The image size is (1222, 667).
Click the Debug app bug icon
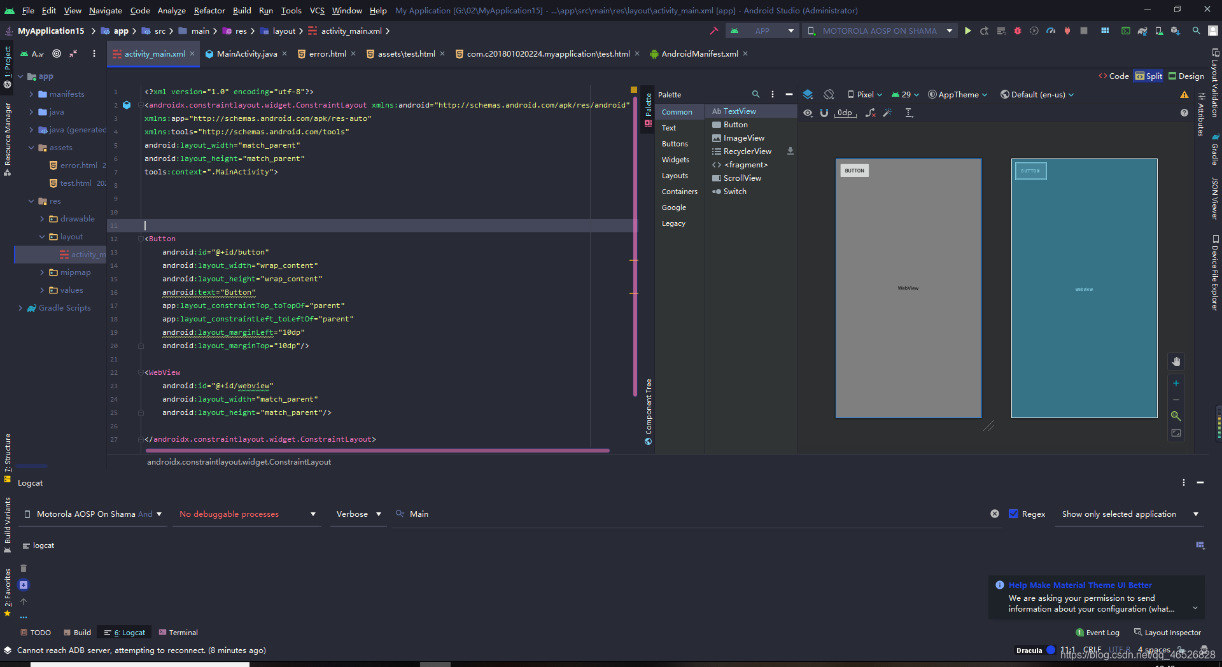click(1018, 31)
